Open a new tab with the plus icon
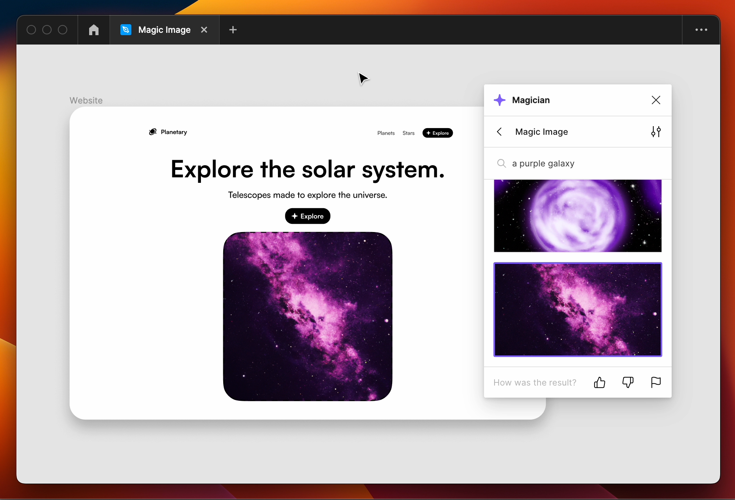Image resolution: width=735 pixels, height=500 pixels. (x=233, y=29)
